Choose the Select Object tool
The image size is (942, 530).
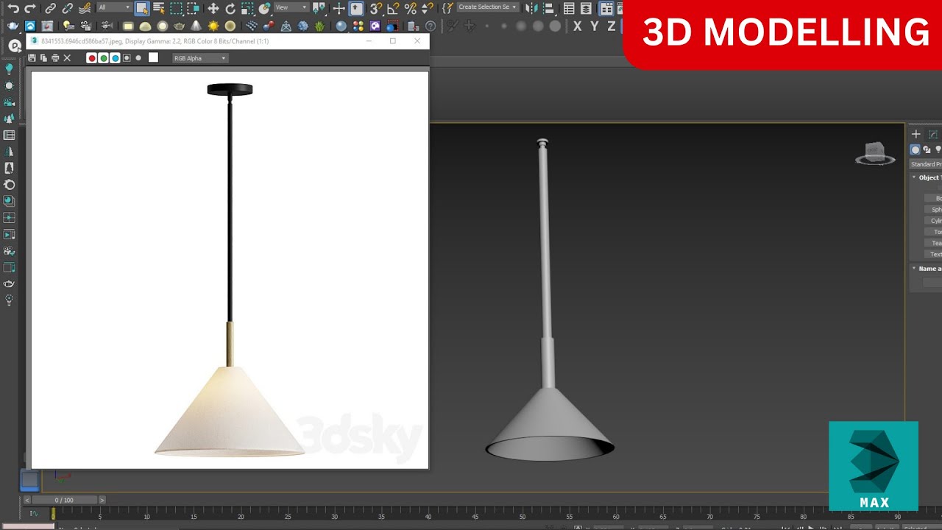(x=142, y=9)
